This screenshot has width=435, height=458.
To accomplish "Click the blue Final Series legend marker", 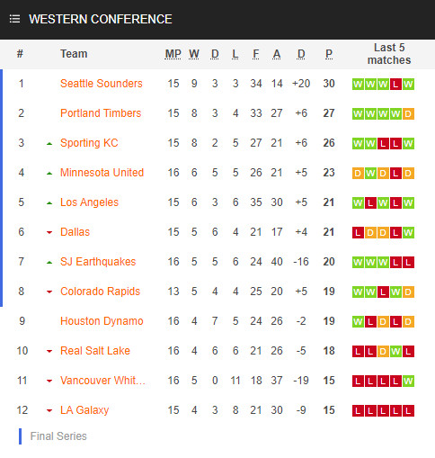I will pos(20,436).
